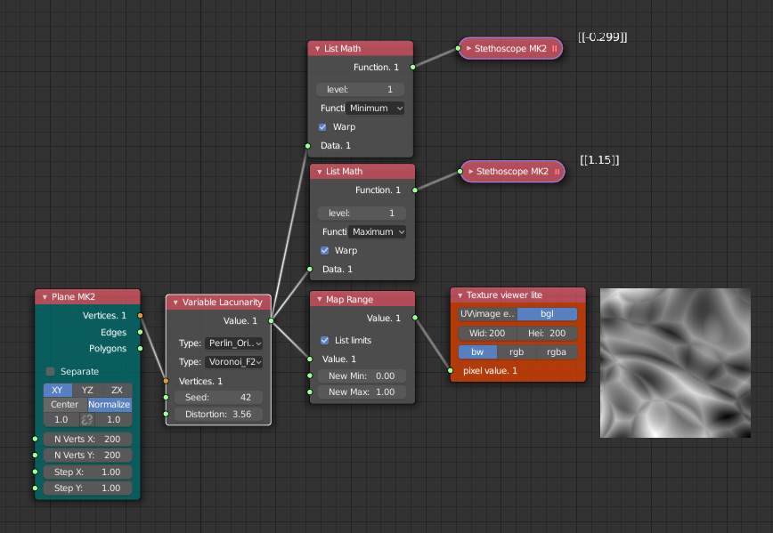Click the Value output socket of Variable Lacunarity
This screenshot has width=773, height=533.
point(271,320)
